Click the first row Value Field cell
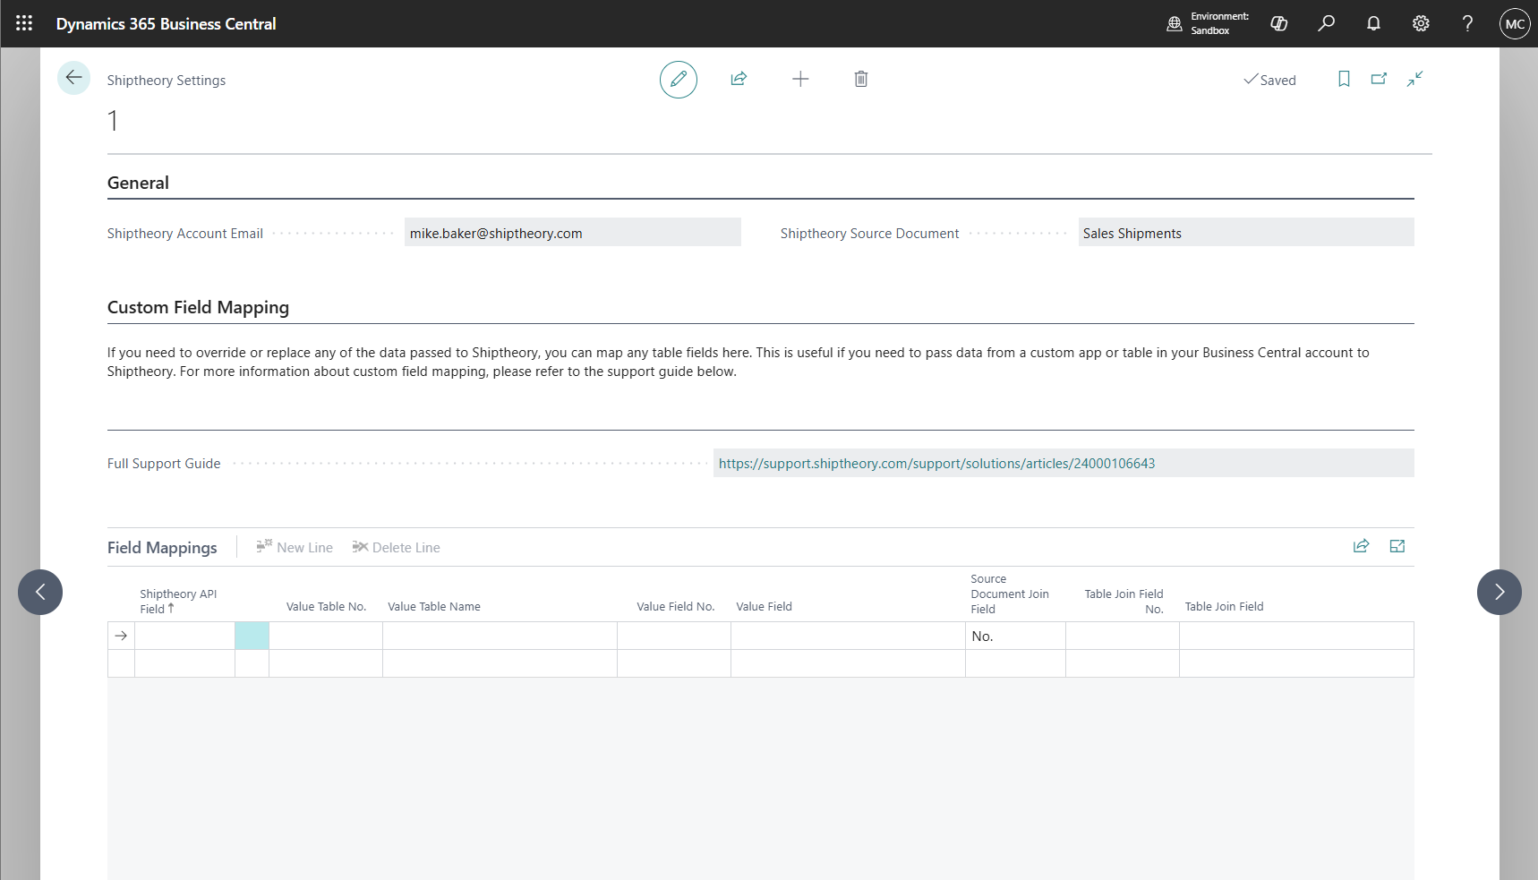The width and height of the screenshot is (1538, 880). click(x=848, y=636)
